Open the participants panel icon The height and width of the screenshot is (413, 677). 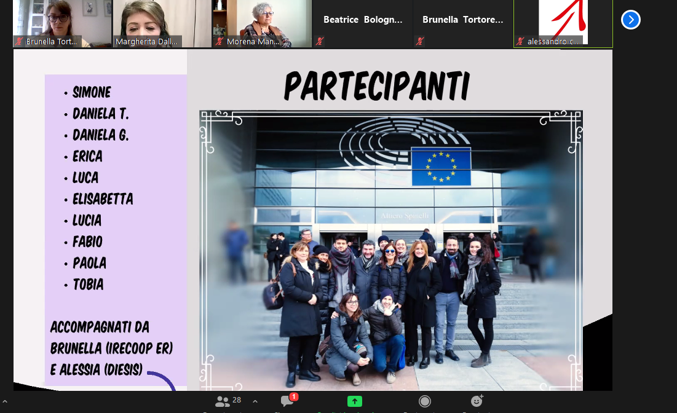[223, 402]
